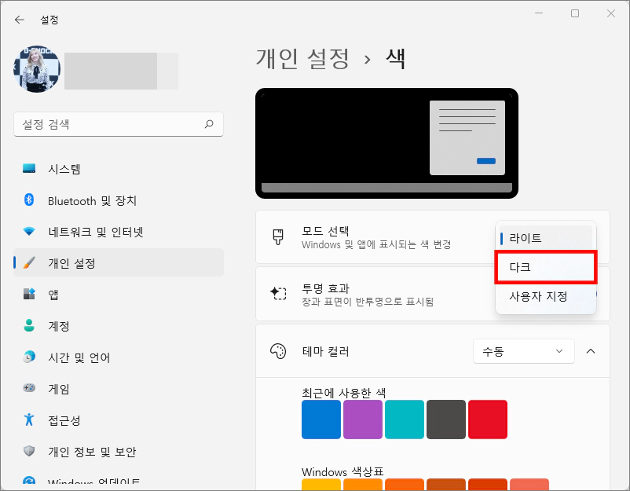The width and height of the screenshot is (630, 491).
Task: Select 다크 mode in the dropdown
Action: point(546,267)
